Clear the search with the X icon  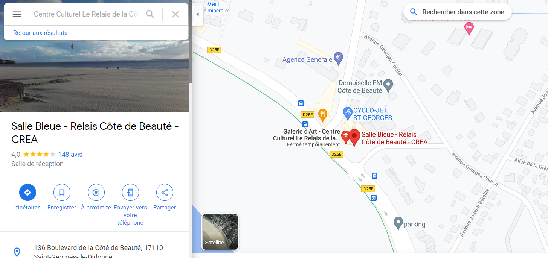tap(176, 14)
